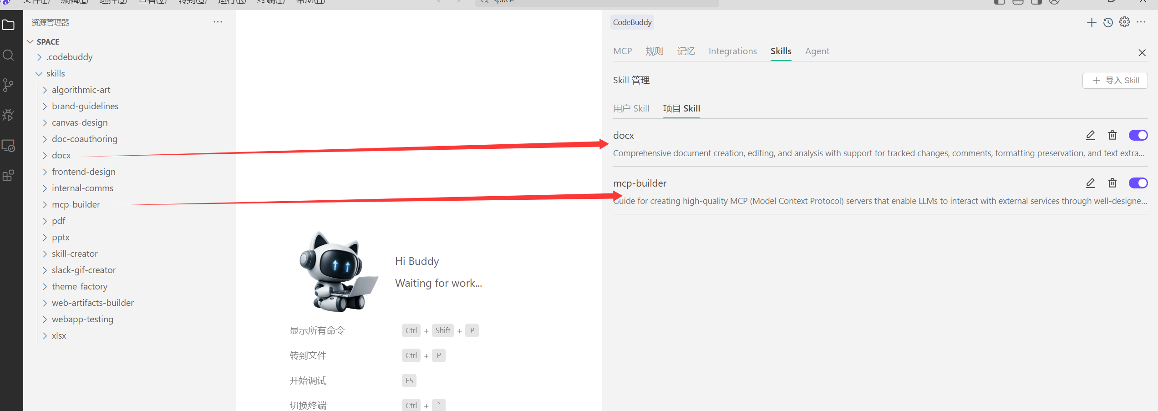Select the skill-creator folder
Viewport: 1158px width, 411px height.
coord(75,254)
